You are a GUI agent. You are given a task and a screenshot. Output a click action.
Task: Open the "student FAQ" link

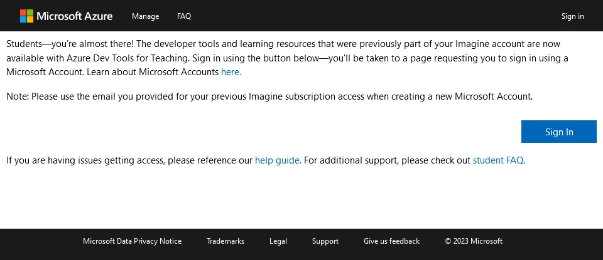pyautogui.click(x=498, y=160)
